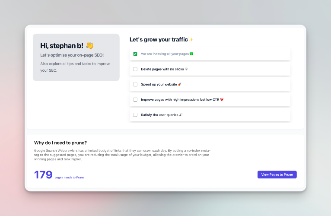Enable the 'Improve pages with high impressions' checkbox
The width and height of the screenshot is (331, 216).
point(135,99)
